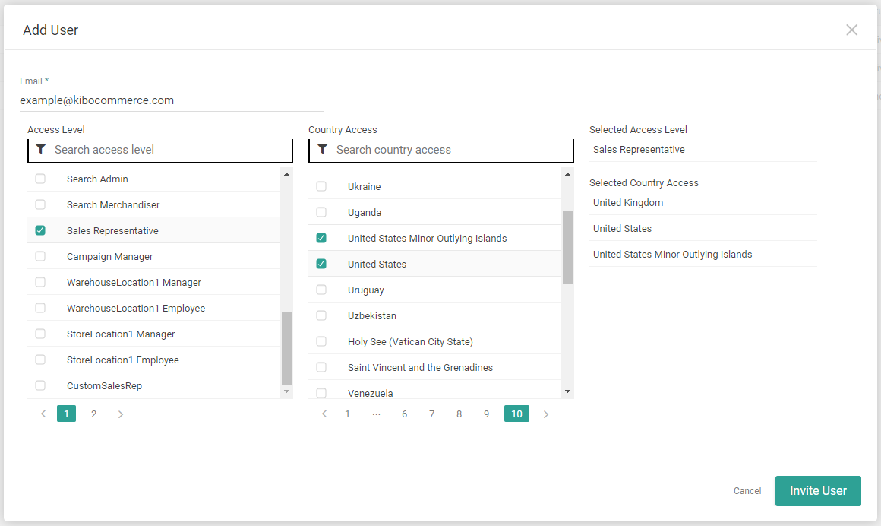This screenshot has width=881, height=526.
Task: Click Cancel to dismiss the dialog
Action: 747,491
